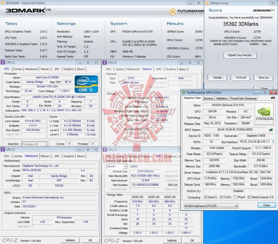Click the motherboard model P67A-UD3P-B3 field
Viewport: 278px width, 244px height.
point(45,170)
